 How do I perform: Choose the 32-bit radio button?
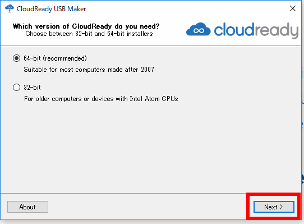[16, 88]
